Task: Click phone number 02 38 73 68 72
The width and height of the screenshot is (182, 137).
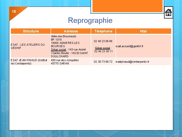Action: [103, 62]
